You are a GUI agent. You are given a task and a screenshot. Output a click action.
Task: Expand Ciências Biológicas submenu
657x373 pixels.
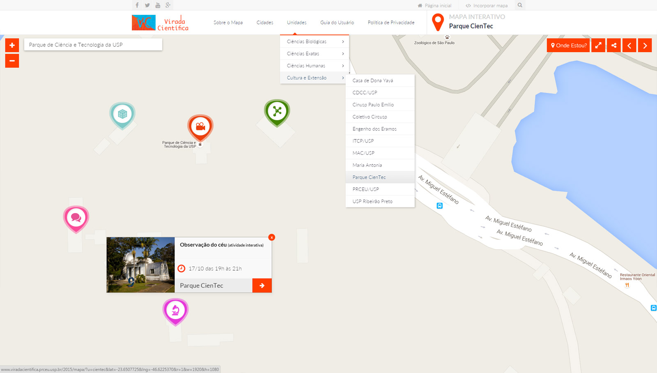pyautogui.click(x=315, y=41)
